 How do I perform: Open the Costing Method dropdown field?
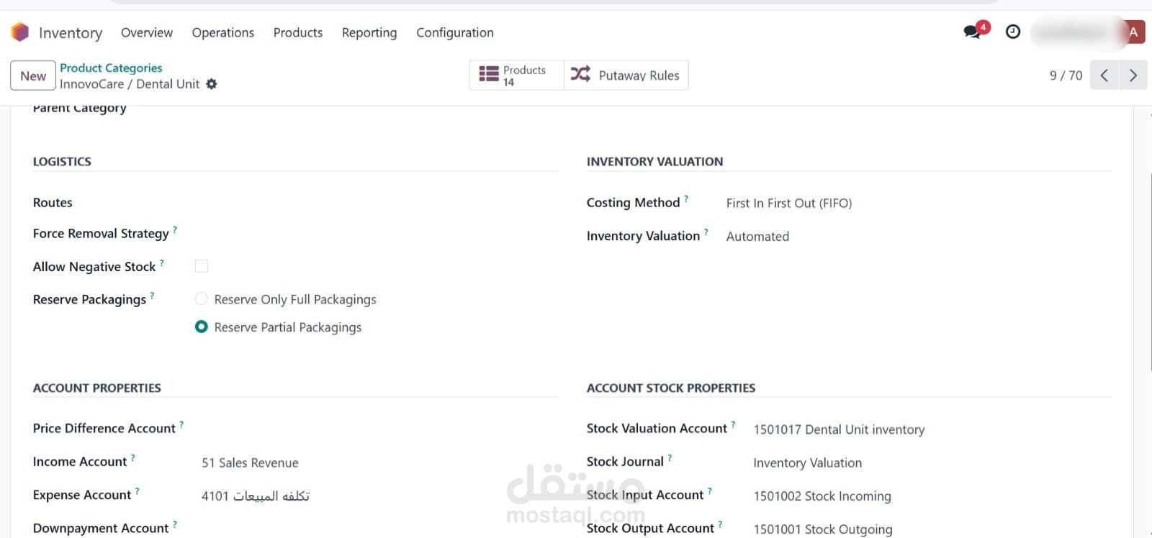[788, 204]
